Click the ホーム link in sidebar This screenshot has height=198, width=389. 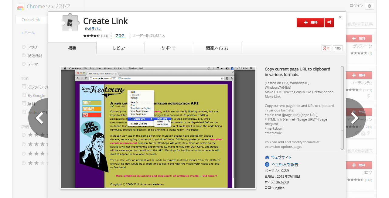pyautogui.click(x=28, y=32)
